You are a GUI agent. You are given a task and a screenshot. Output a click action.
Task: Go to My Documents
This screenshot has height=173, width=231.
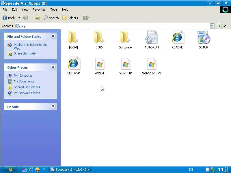tap(24, 81)
